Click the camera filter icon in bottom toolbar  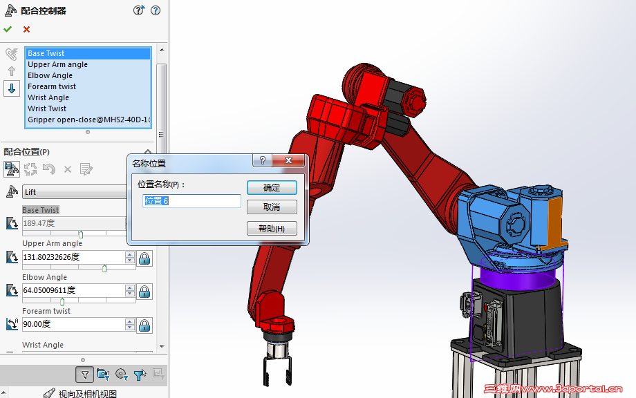[x=103, y=375]
